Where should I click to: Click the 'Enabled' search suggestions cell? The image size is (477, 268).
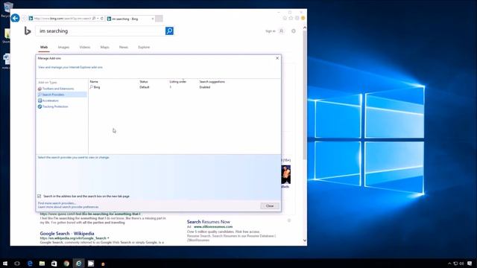coord(205,87)
